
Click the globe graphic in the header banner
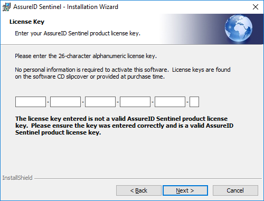click(239, 28)
